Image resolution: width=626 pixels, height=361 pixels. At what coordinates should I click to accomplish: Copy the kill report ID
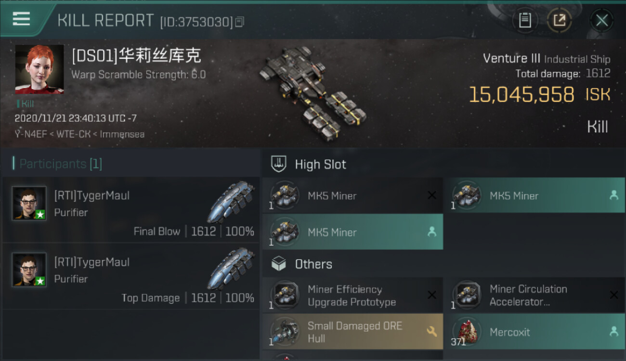pos(240,22)
